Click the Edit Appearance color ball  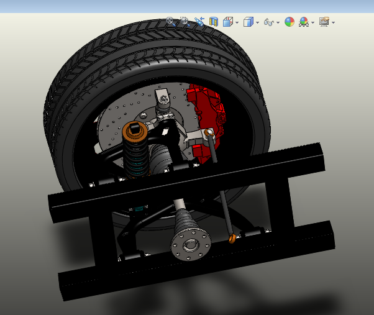290,22
